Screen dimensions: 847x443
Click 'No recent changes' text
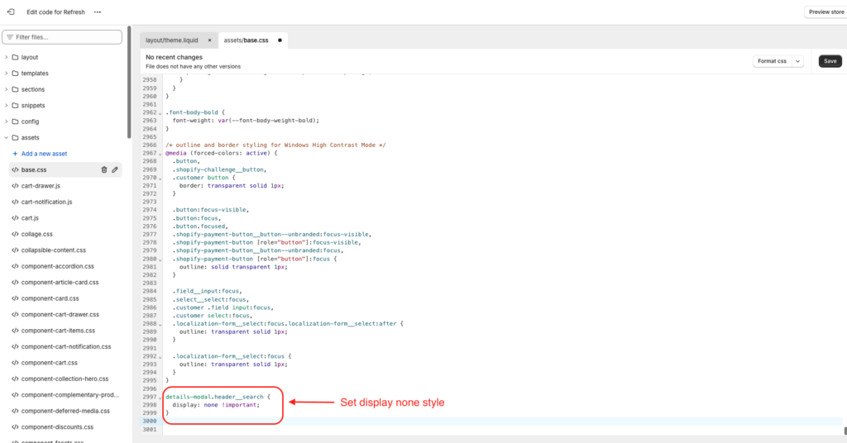(174, 57)
